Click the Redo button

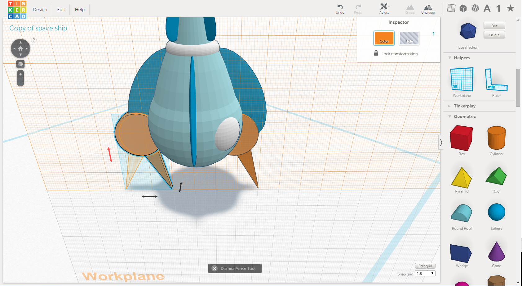coord(358,9)
